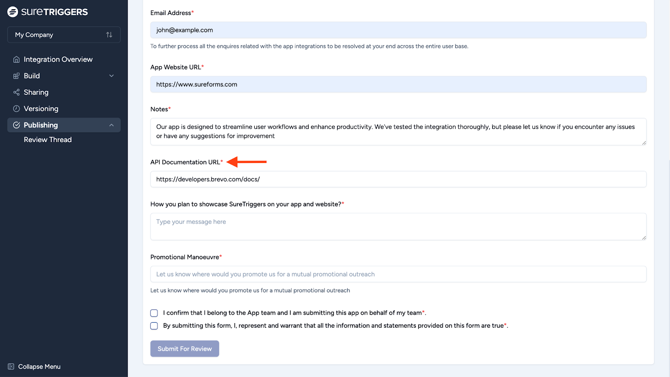This screenshot has width=670, height=377.
Task: Click the Build grid icon in sidebar
Action: click(x=16, y=76)
